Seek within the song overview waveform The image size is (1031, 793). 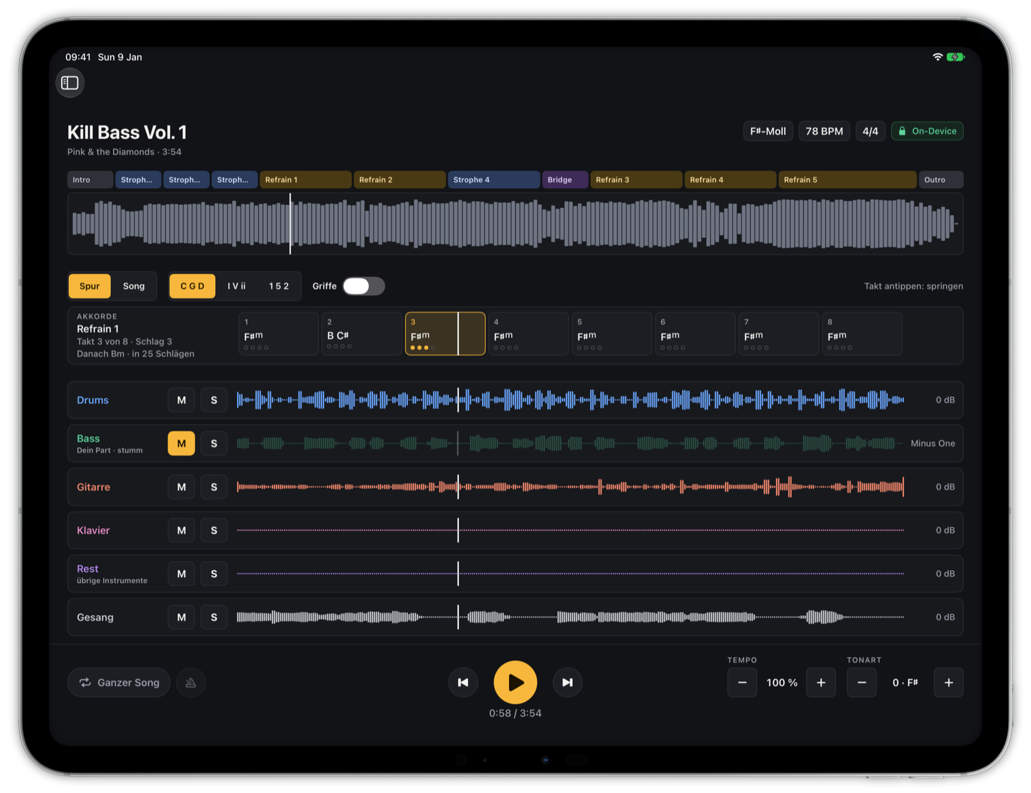point(515,224)
